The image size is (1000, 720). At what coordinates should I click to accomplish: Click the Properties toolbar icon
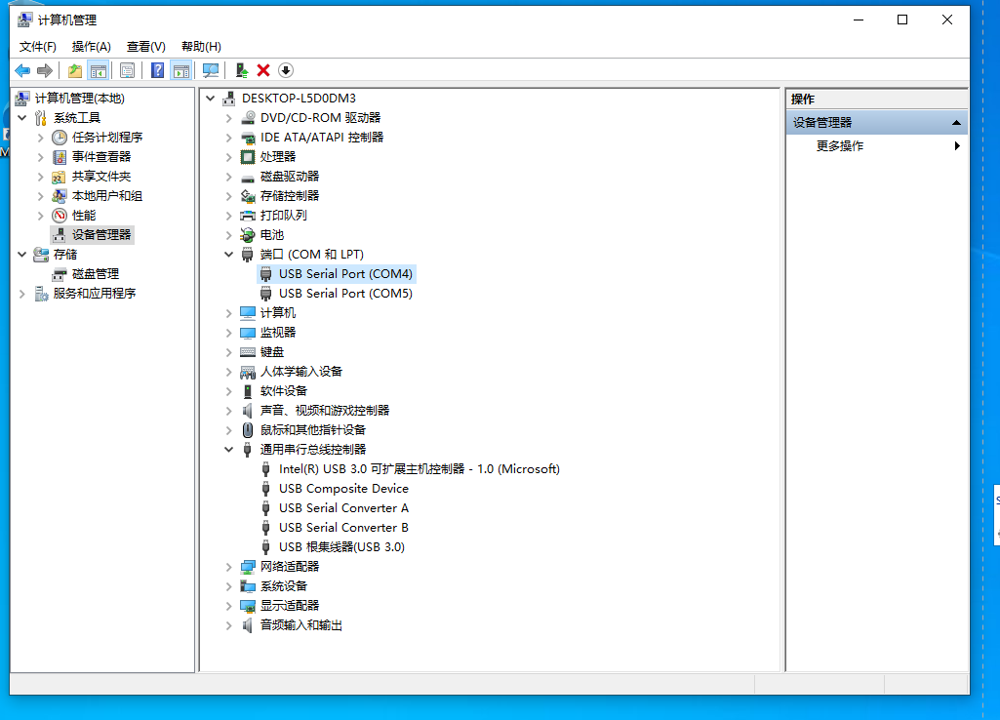click(127, 70)
